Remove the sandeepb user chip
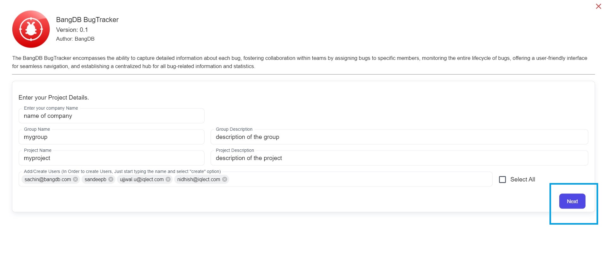Screen dimensions: 607x264 [x=111, y=179]
